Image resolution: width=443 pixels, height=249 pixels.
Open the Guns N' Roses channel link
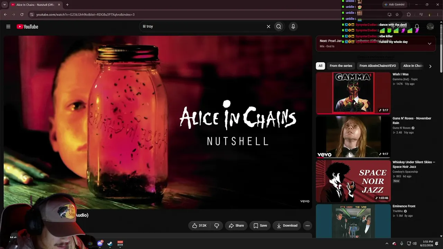click(x=401, y=128)
